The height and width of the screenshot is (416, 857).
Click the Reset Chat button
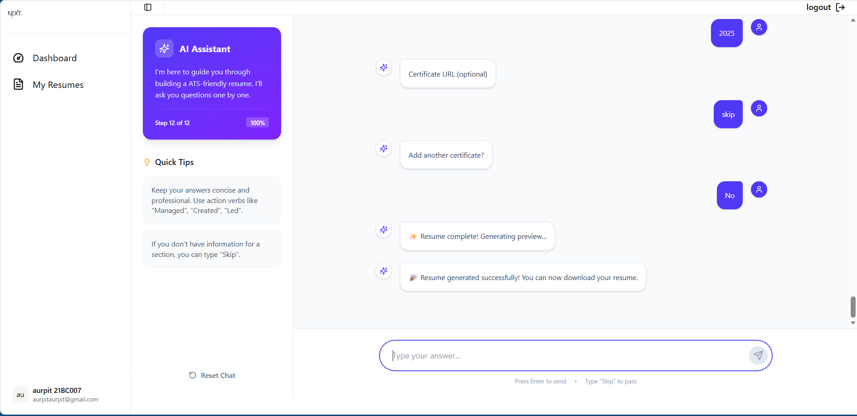click(x=212, y=375)
